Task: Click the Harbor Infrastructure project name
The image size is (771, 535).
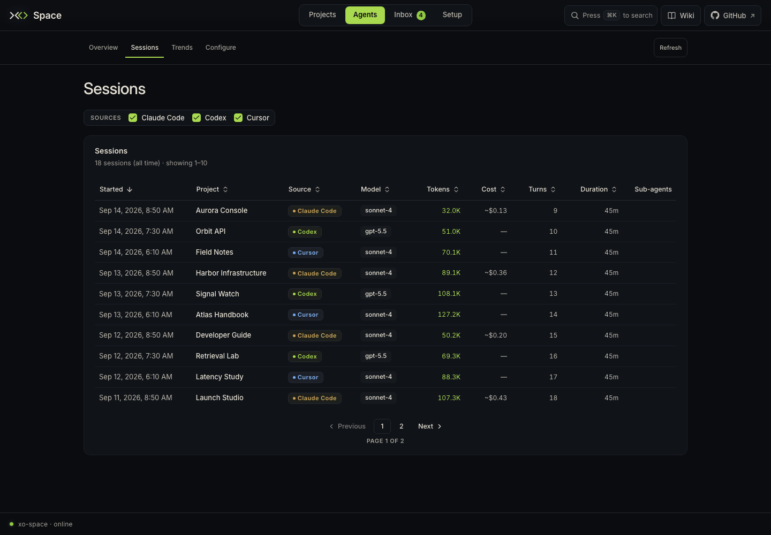Action: (231, 273)
